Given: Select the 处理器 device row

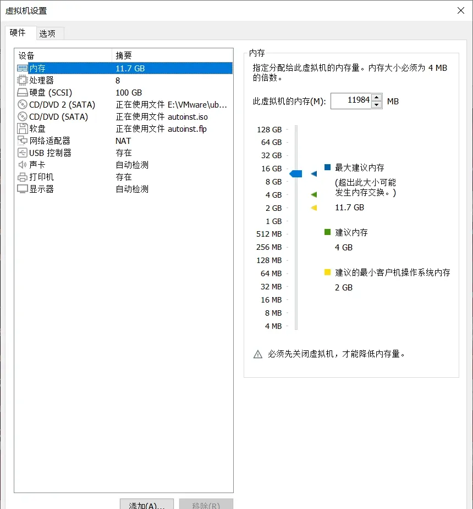Looking at the screenshot, I should click(124, 80).
